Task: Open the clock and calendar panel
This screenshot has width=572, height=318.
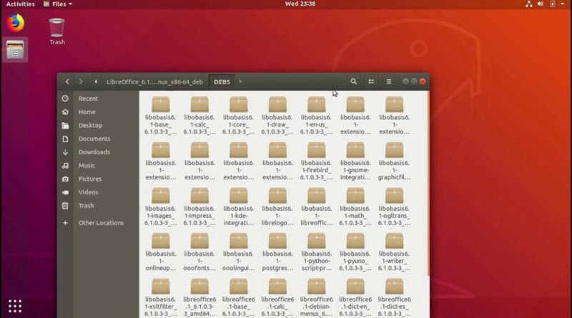Action: [300, 4]
